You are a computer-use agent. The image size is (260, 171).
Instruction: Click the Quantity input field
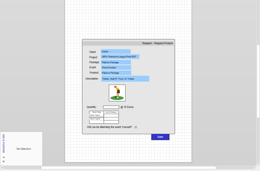[x=111, y=107]
